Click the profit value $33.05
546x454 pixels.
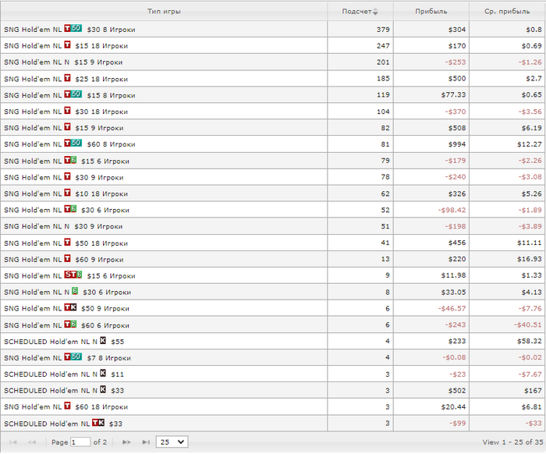click(x=453, y=293)
